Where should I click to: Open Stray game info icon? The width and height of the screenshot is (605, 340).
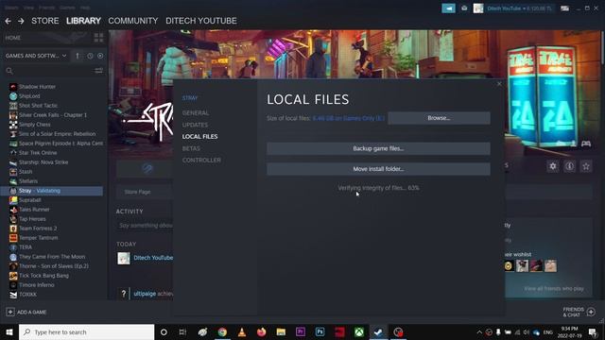[569, 166]
